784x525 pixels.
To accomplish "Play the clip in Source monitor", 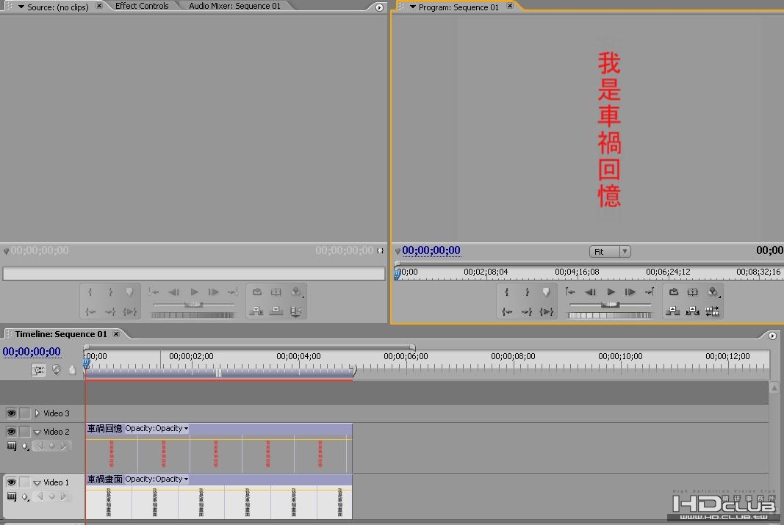I will point(194,292).
